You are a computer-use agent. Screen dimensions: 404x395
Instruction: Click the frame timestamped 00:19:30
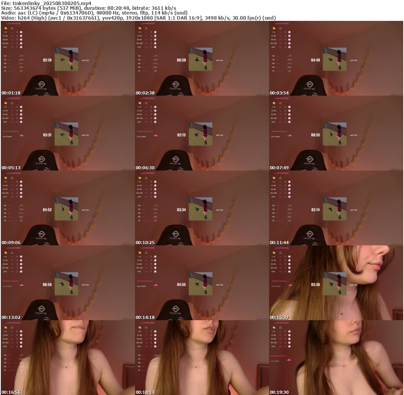pyautogui.click(x=336, y=358)
